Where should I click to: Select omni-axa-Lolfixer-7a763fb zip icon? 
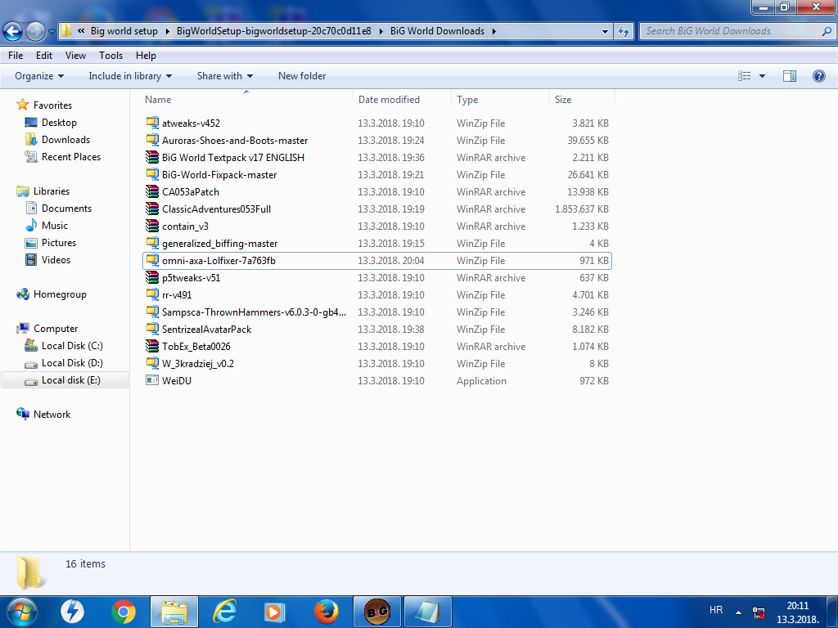[152, 260]
